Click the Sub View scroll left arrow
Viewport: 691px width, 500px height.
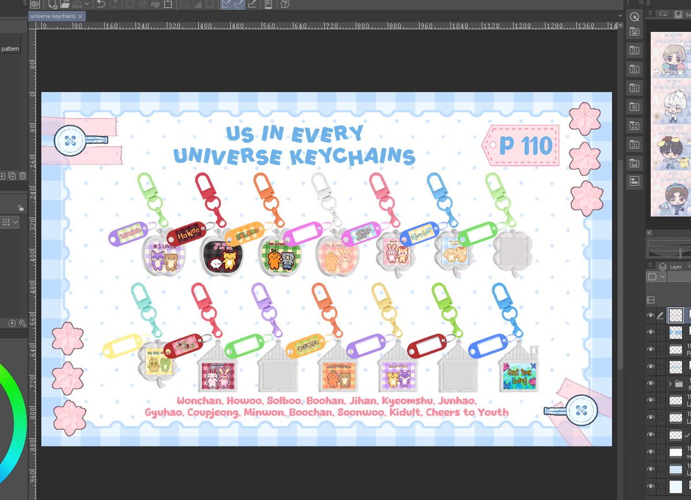(x=649, y=232)
